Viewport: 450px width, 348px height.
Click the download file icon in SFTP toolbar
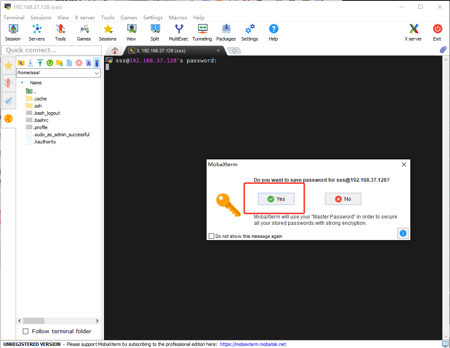click(30, 63)
